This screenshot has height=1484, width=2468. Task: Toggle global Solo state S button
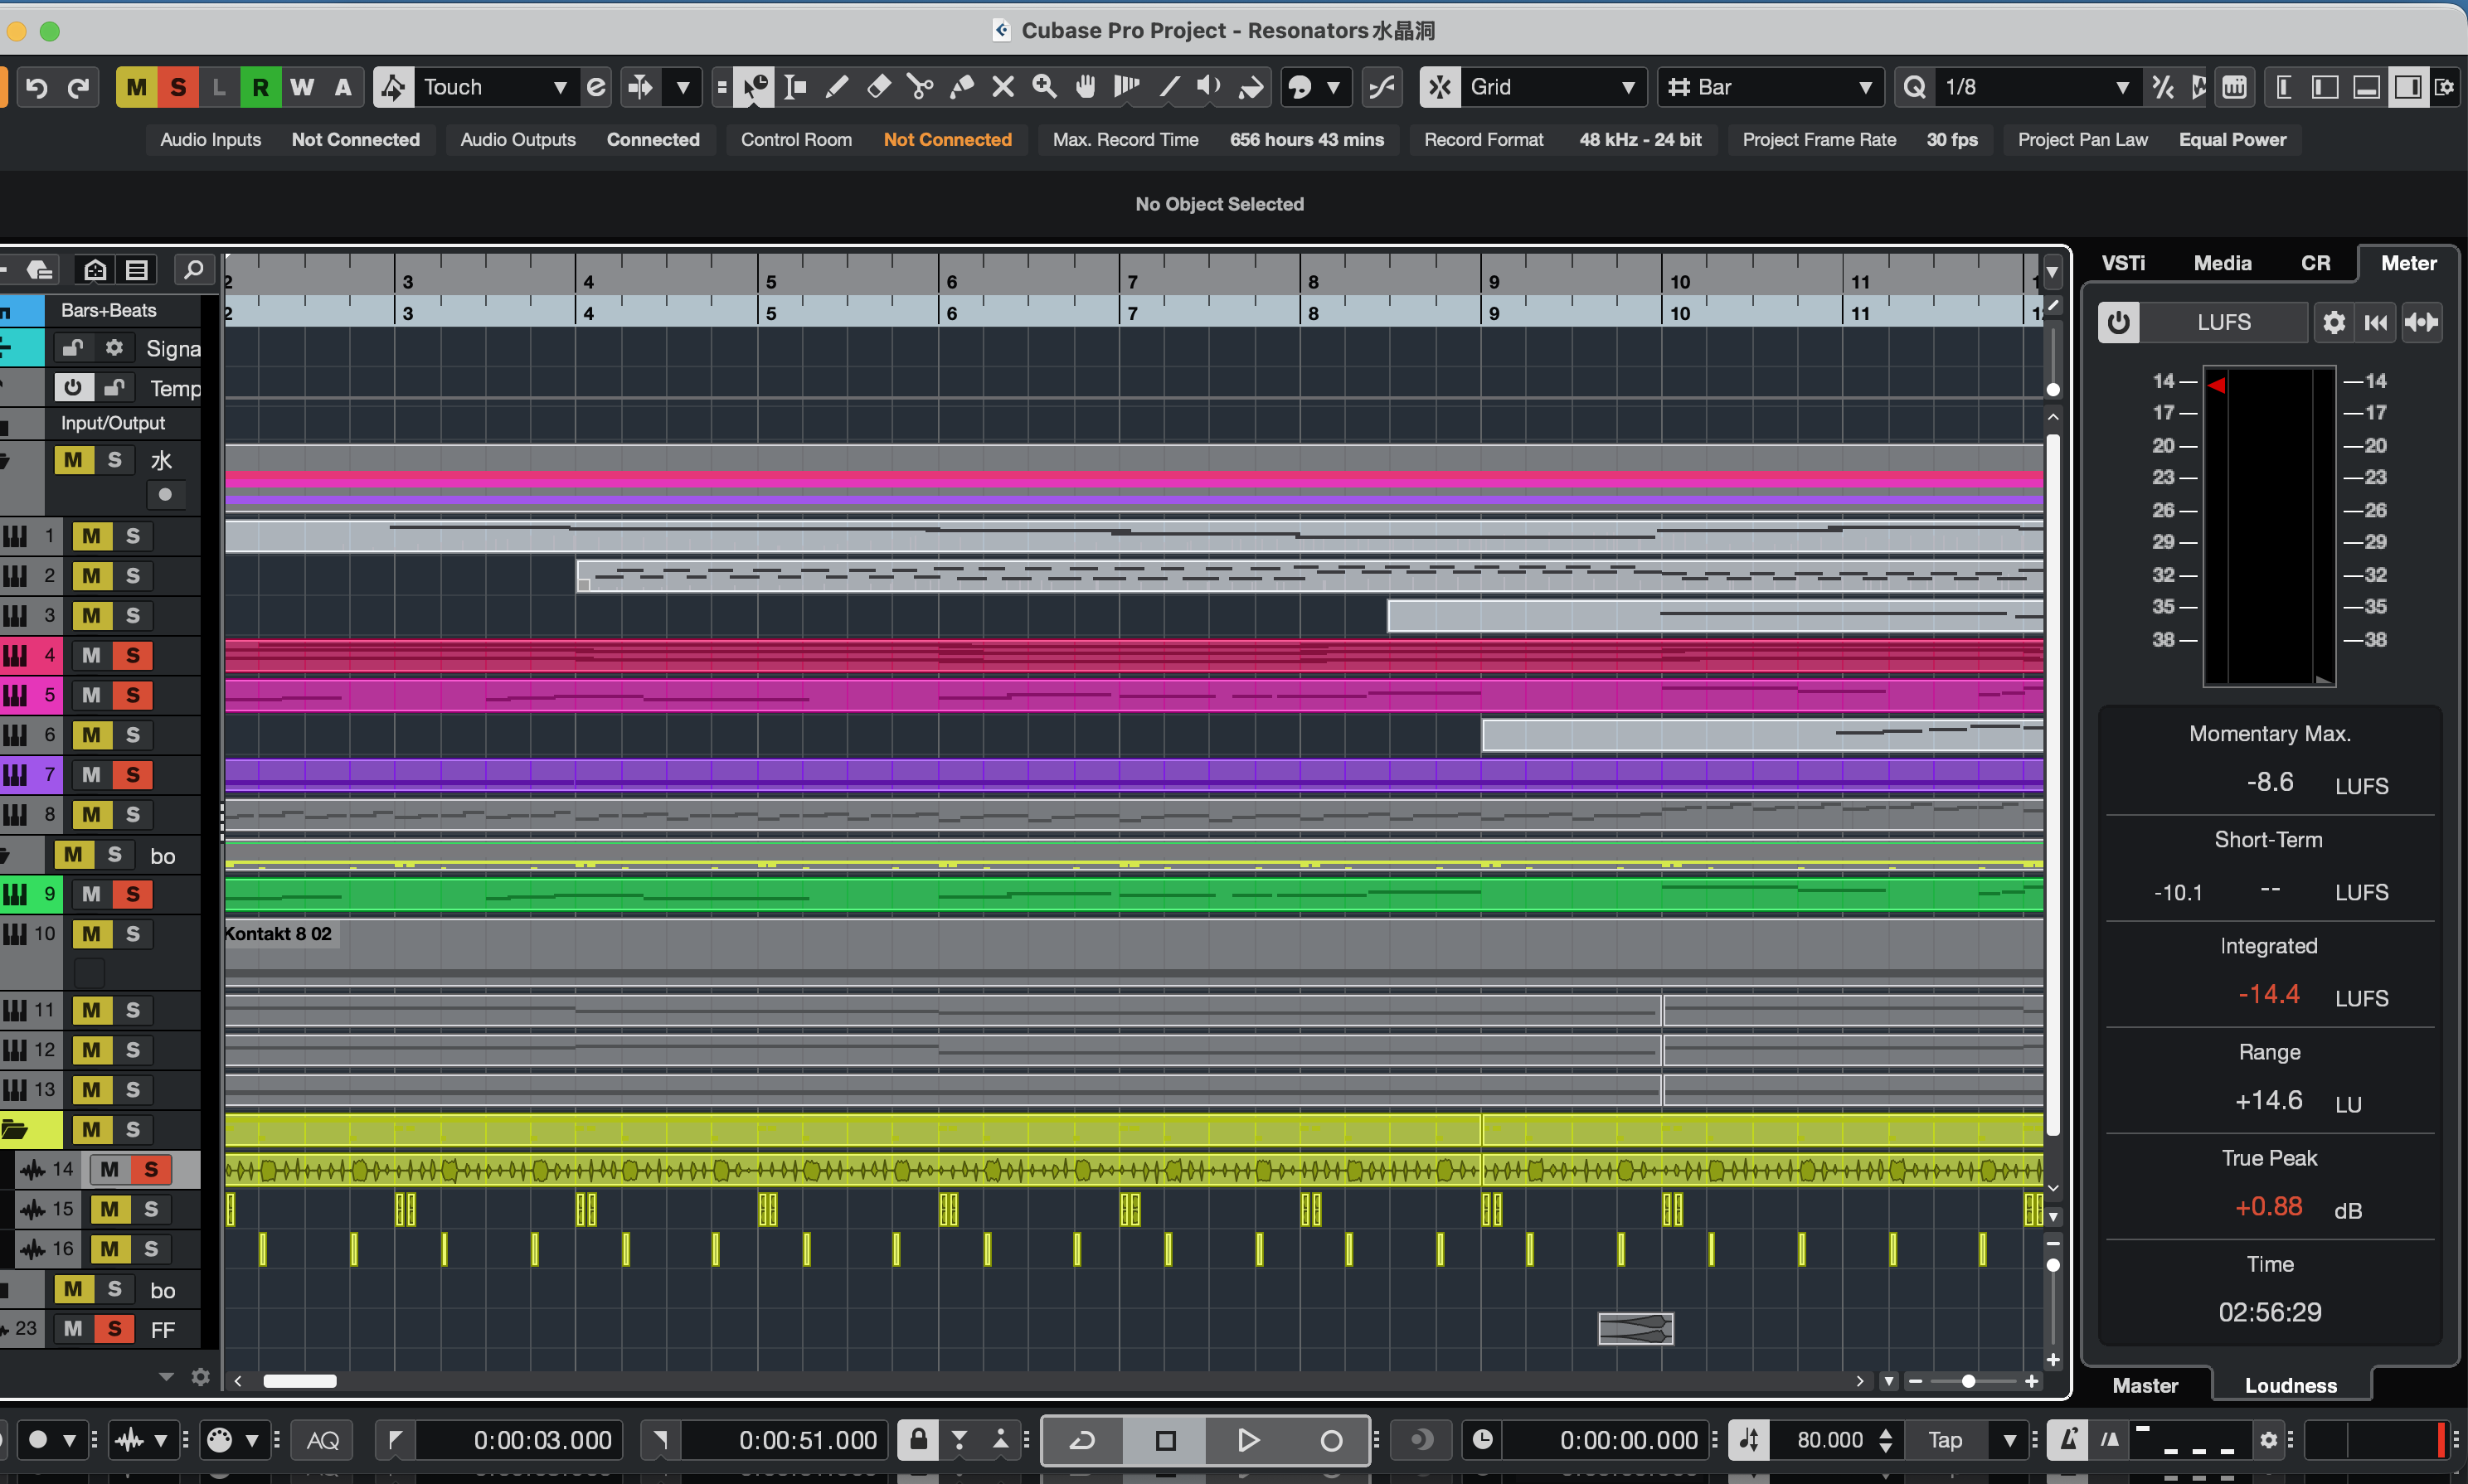point(178,87)
